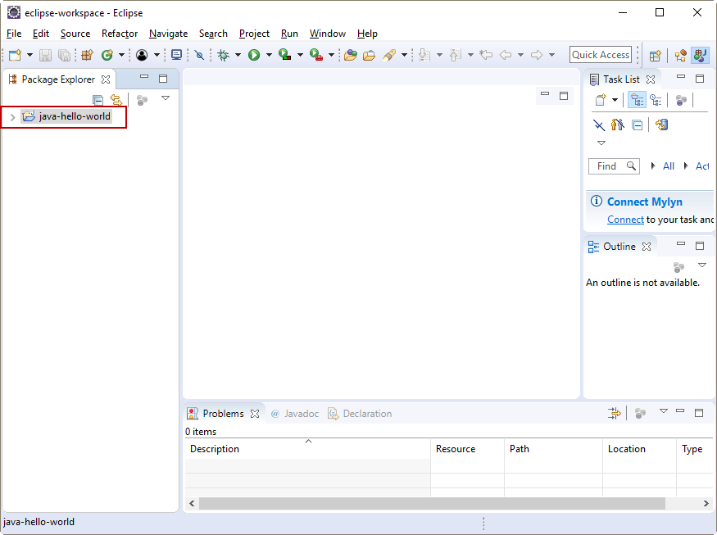The image size is (717, 535).
Task: Toggle Show Only My Tasks in Task List
Action: tap(617, 125)
